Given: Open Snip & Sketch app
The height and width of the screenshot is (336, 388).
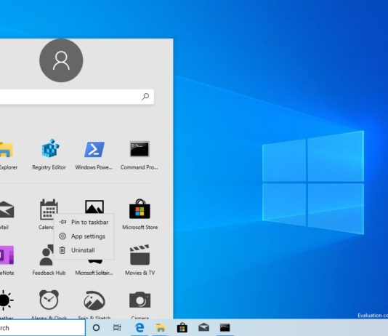Looking at the screenshot, I should tap(94, 304).
